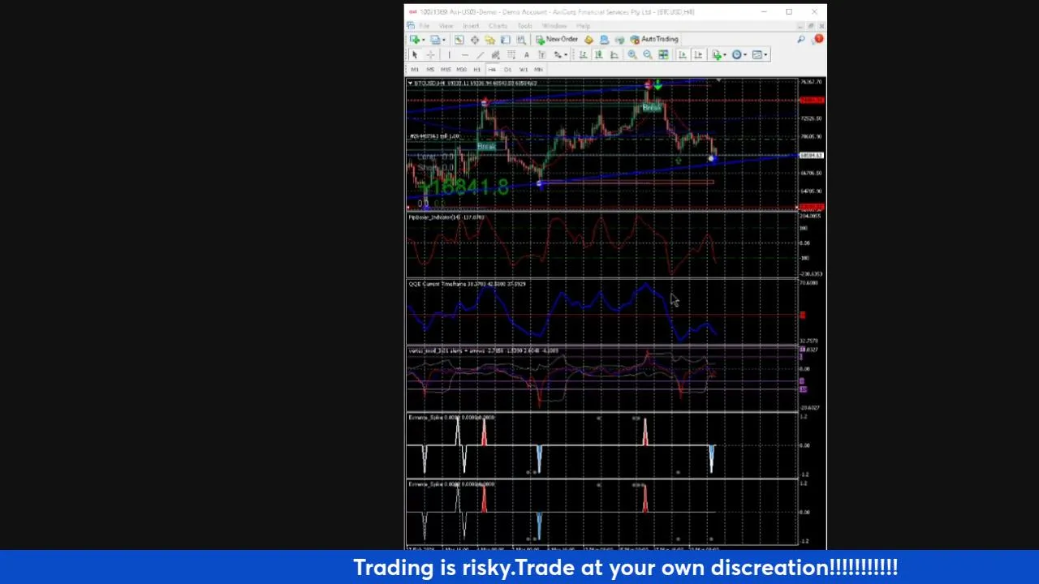Select the MN timeframe
Screen dimensions: 1039x584
click(538, 69)
